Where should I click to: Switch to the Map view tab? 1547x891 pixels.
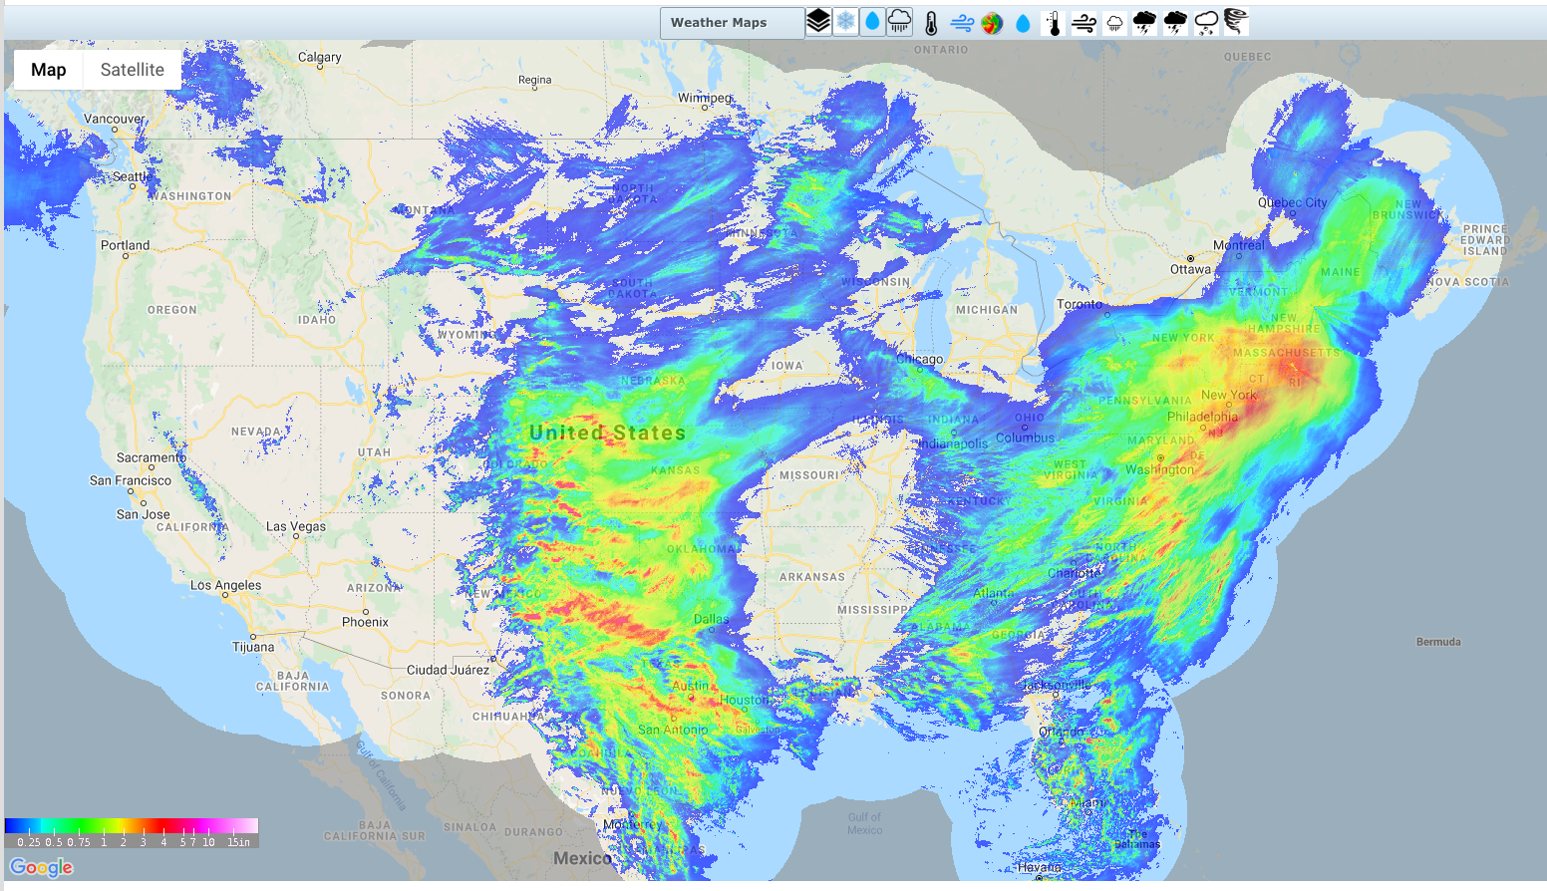(48, 70)
